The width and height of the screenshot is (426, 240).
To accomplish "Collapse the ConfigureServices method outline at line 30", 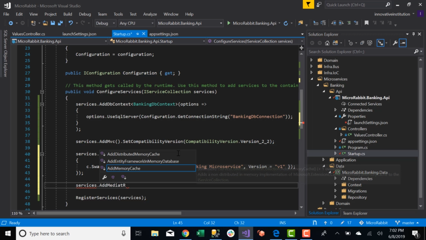I will pos(42,92).
